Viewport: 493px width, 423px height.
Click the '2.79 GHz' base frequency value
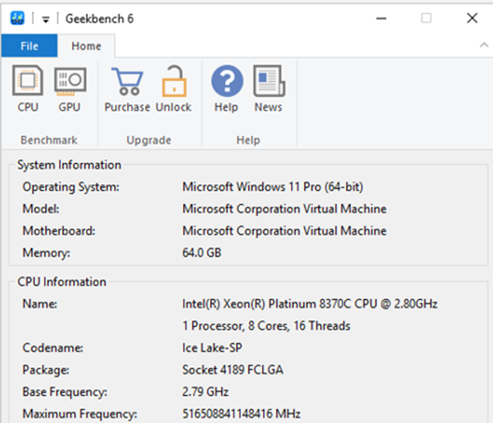[x=205, y=392]
